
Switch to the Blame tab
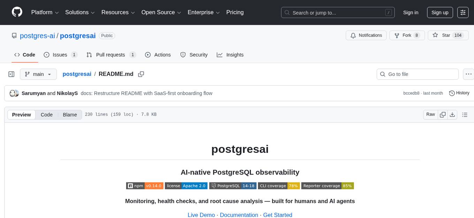(x=70, y=114)
